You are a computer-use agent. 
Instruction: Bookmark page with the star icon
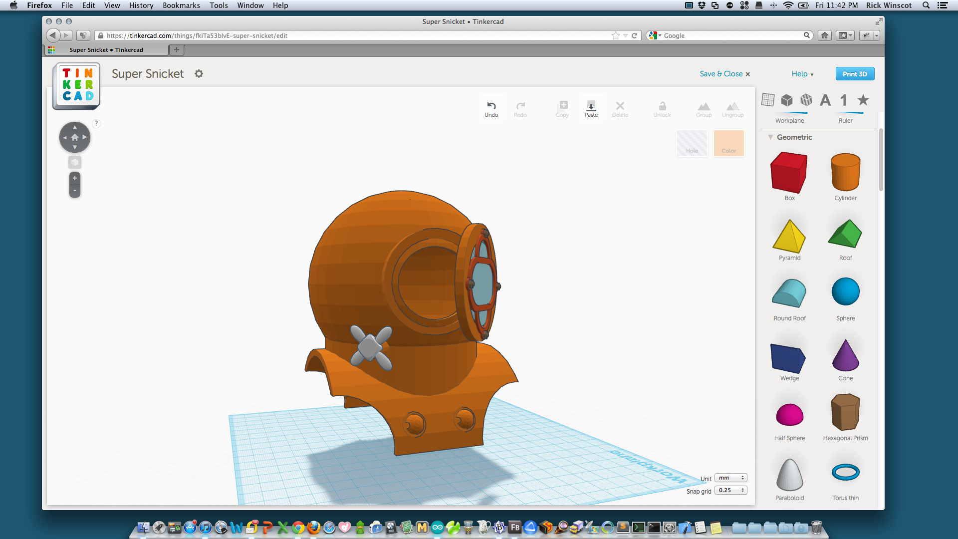coord(616,35)
